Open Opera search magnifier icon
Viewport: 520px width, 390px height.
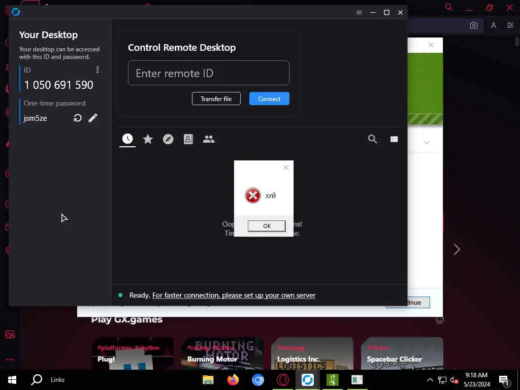pyautogui.click(x=449, y=7)
